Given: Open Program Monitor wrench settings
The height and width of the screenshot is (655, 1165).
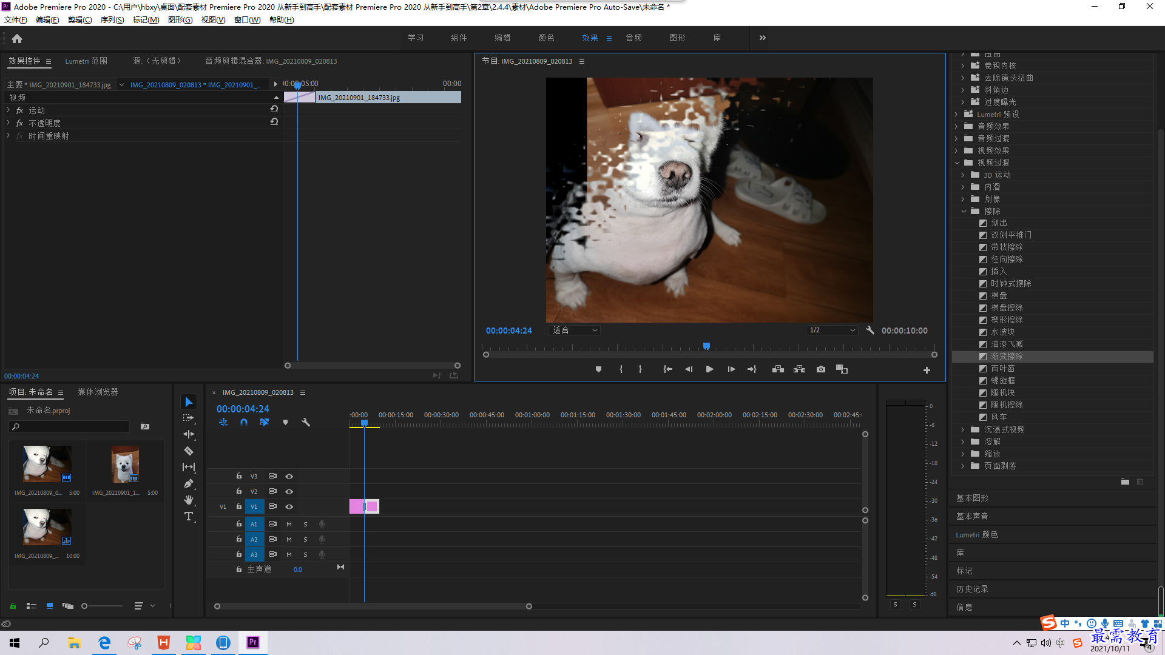Looking at the screenshot, I should tap(870, 331).
